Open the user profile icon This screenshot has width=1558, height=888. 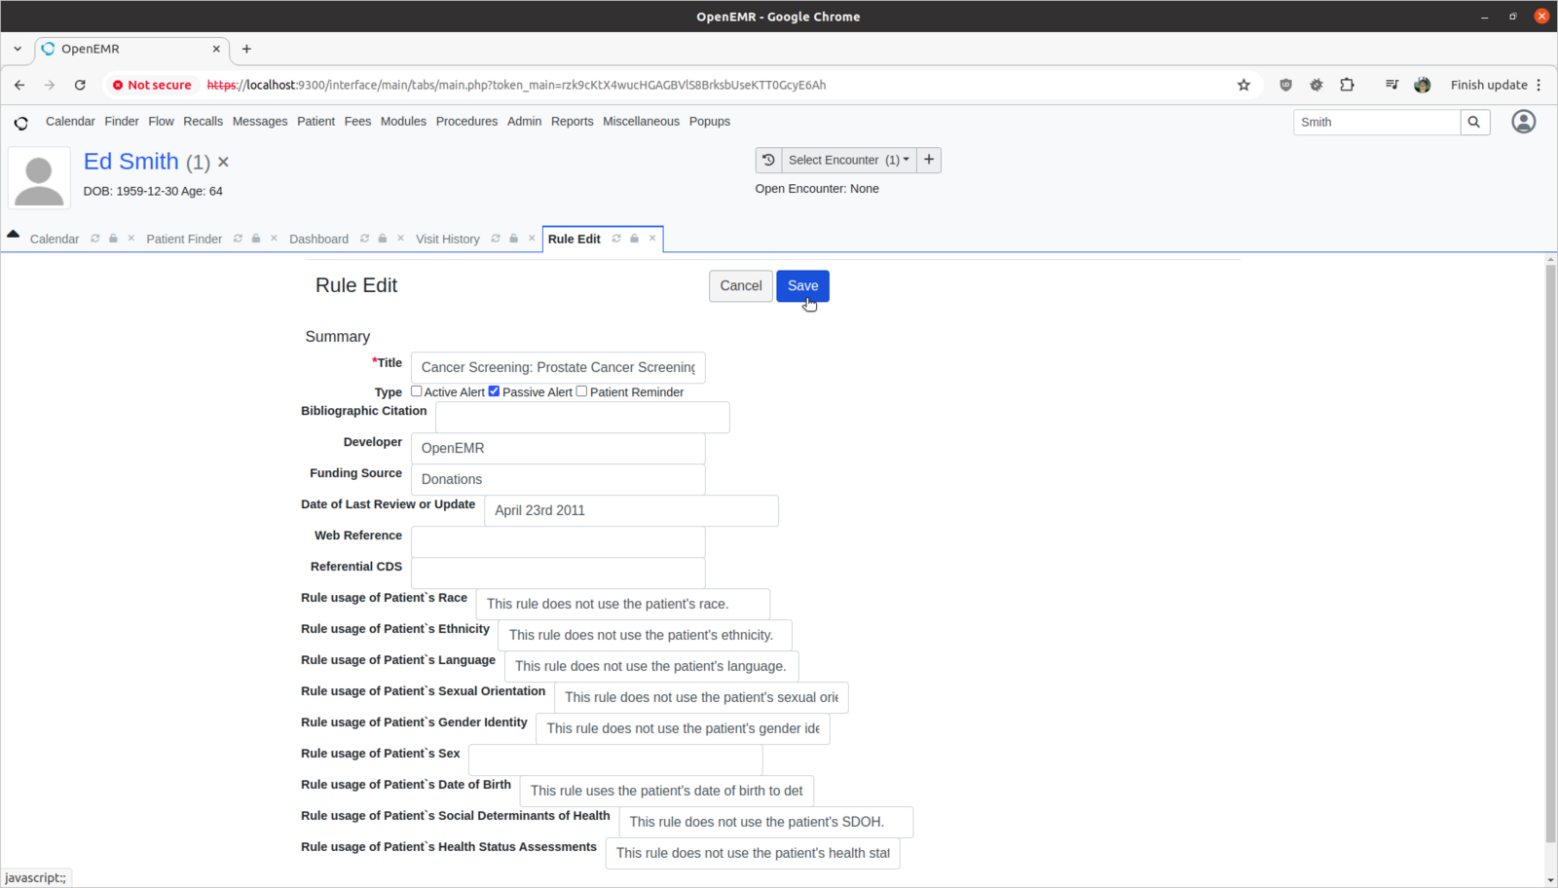1523,122
